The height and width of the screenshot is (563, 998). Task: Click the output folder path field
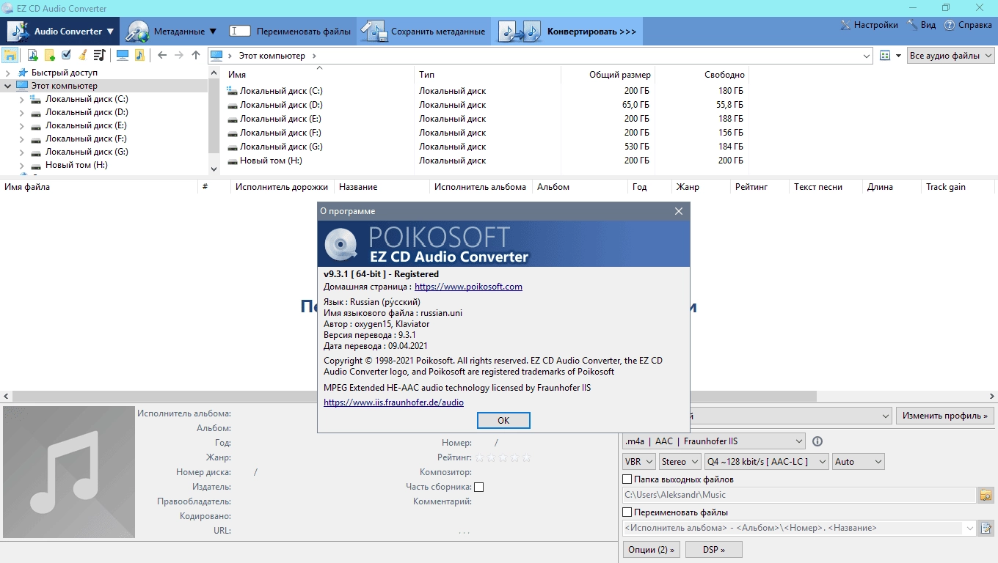798,496
